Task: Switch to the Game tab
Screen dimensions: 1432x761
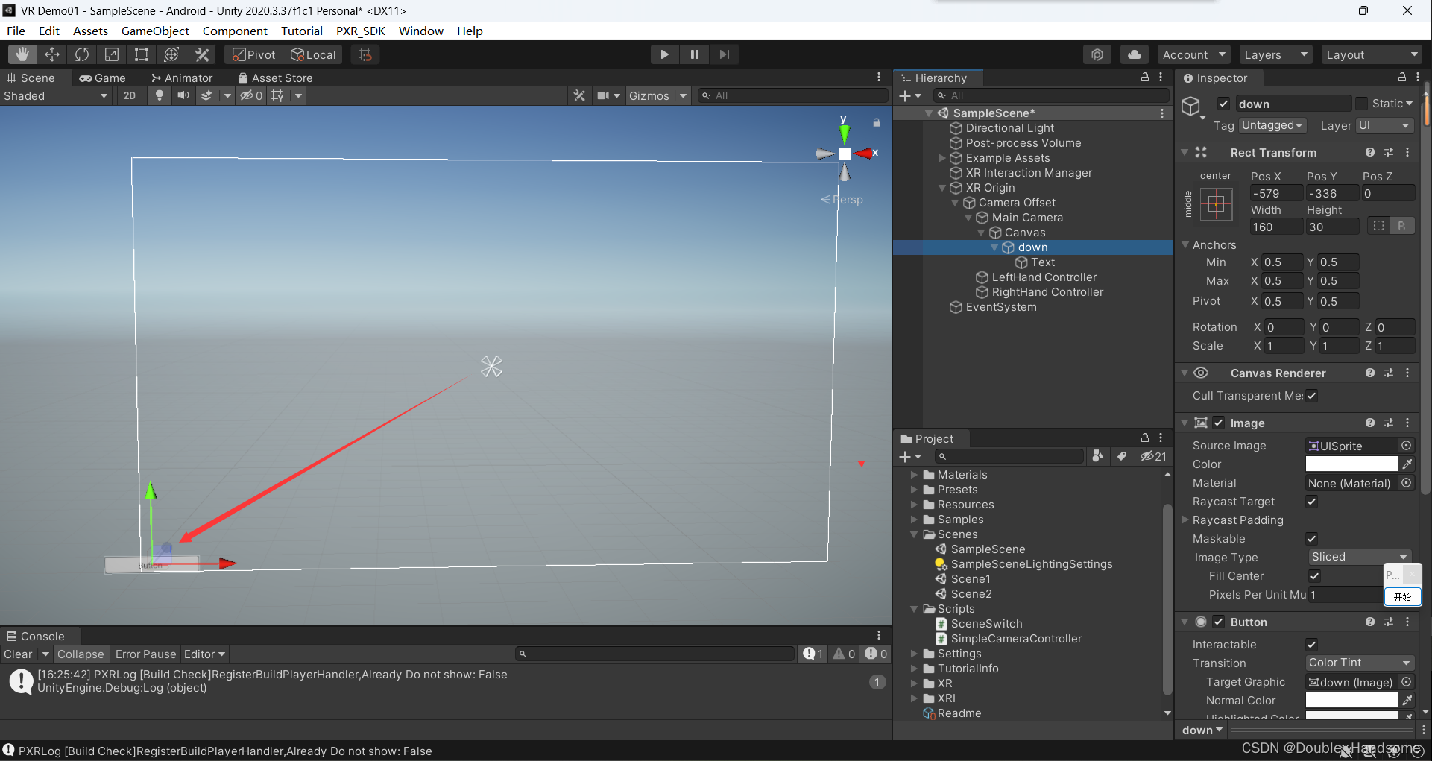Action: [103, 78]
